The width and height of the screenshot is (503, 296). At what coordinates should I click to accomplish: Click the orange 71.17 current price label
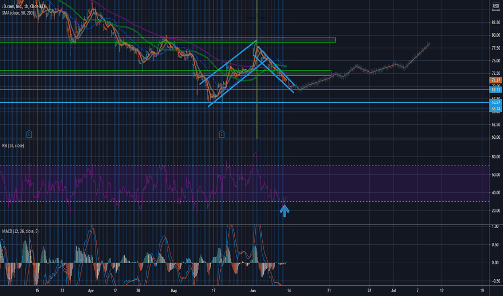click(495, 80)
